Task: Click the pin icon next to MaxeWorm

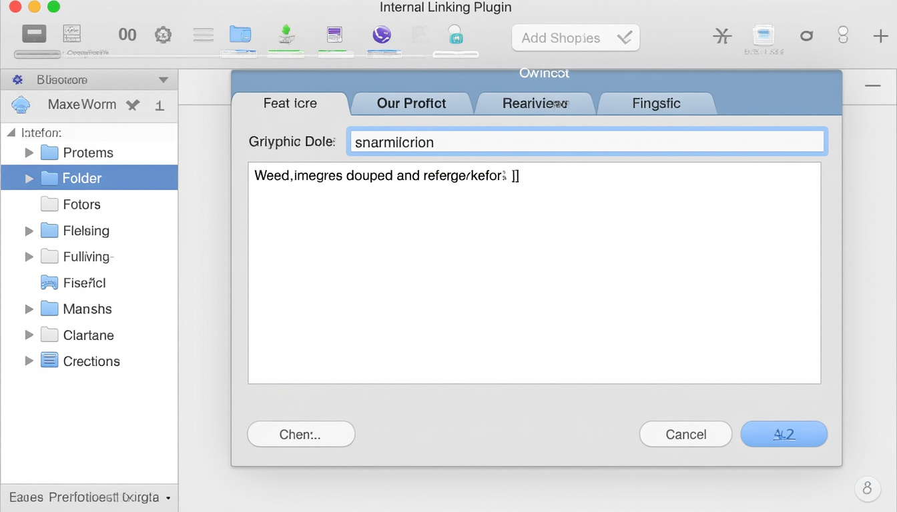Action: click(x=133, y=105)
